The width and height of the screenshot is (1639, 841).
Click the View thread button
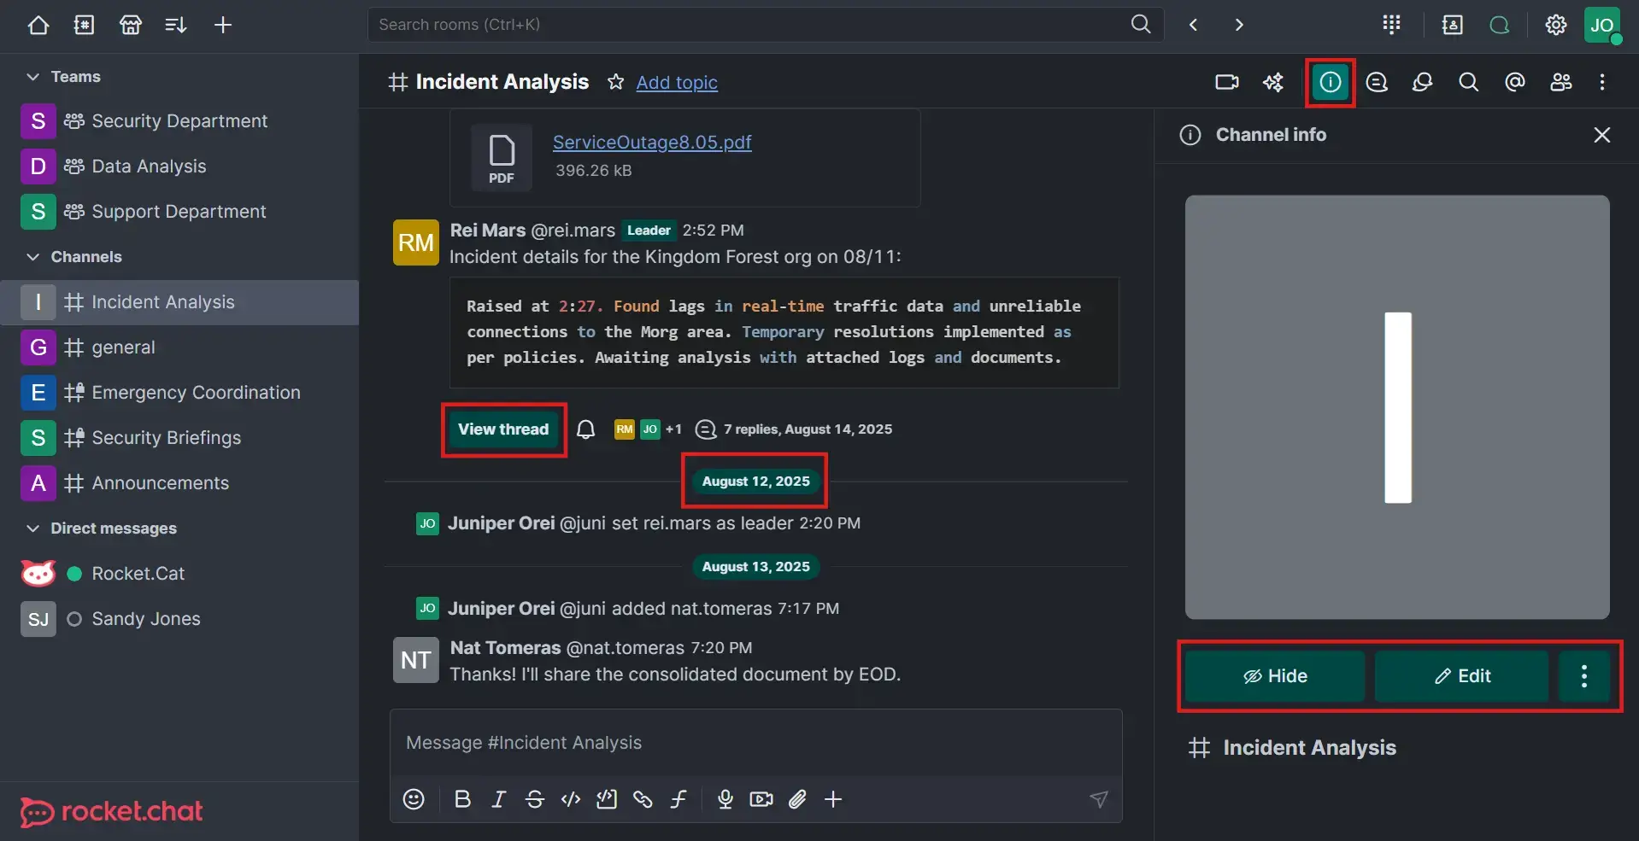(x=503, y=429)
